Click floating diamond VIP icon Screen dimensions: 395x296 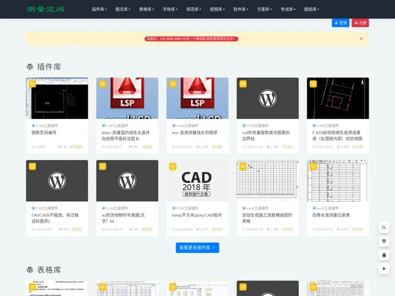(384, 241)
